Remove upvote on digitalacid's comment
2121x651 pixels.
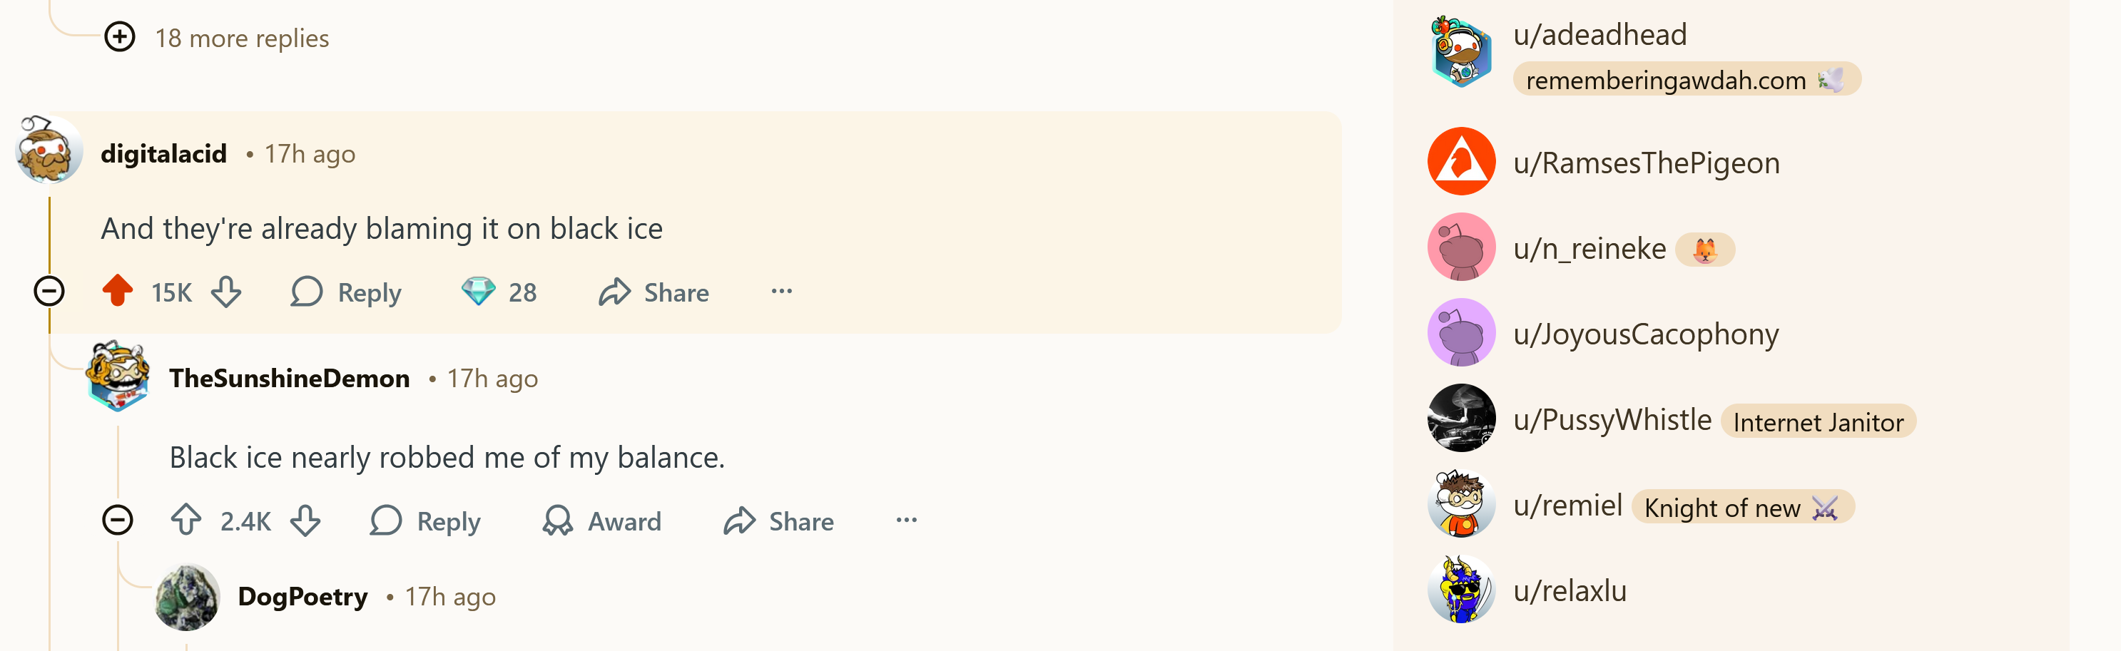[118, 290]
